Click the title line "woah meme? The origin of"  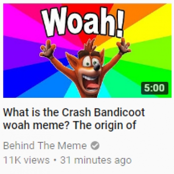(x=70, y=125)
